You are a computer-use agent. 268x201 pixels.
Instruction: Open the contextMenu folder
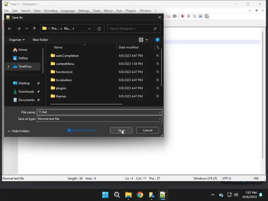pos(65,64)
